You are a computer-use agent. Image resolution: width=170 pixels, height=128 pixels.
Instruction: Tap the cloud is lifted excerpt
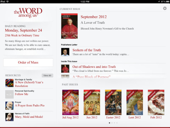101,71
